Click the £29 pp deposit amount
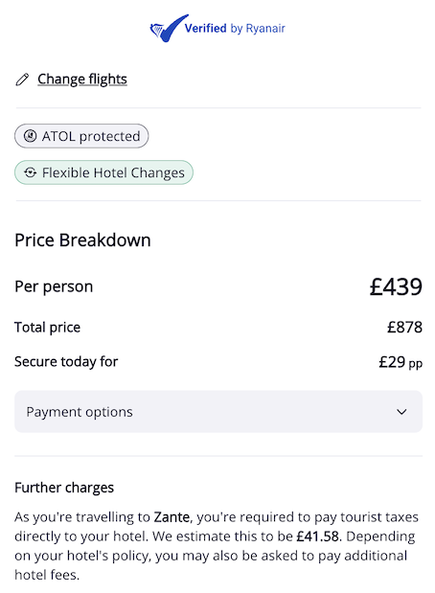Screen dimensions: 435x593 point(401,362)
